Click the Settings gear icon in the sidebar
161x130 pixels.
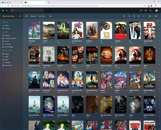click(3, 29)
